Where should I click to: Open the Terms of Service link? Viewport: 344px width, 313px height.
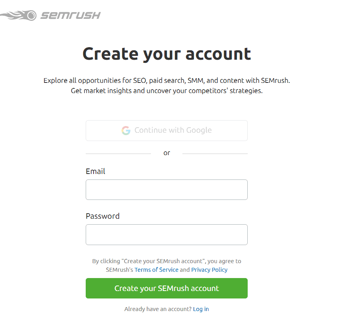[156, 269]
